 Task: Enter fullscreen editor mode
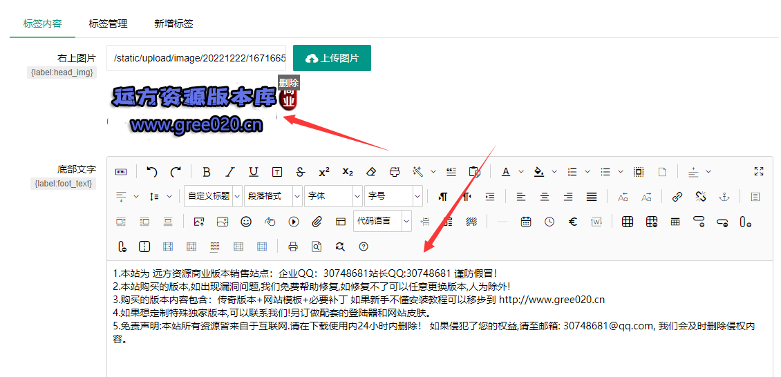[759, 172]
